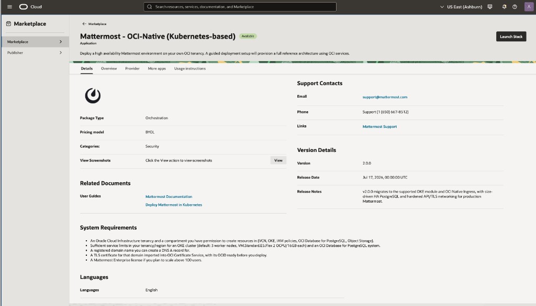Click the Security category value
Screen dimensions: 536x306
(x=152, y=146)
